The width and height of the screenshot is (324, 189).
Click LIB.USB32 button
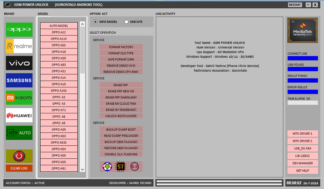[x=303, y=156]
